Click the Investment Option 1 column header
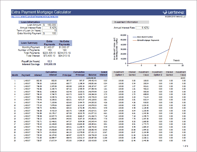 click(119, 73)
